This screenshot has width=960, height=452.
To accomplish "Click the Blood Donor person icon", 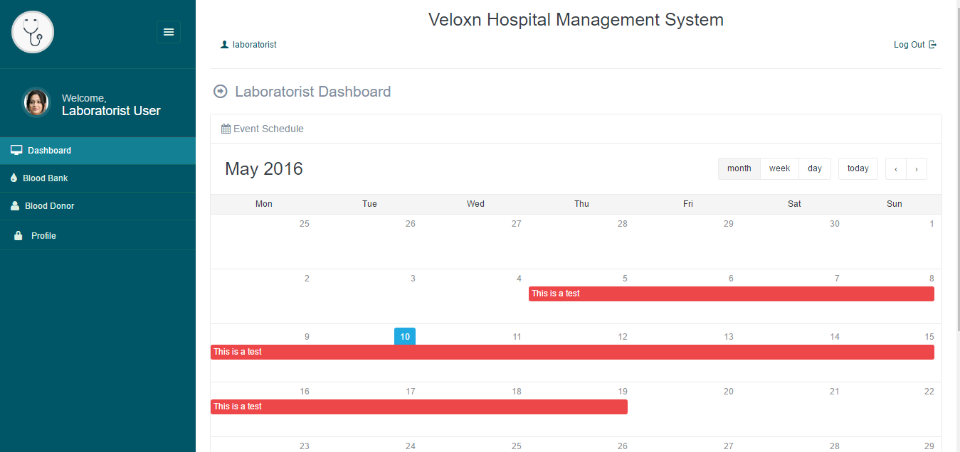I will tap(15, 206).
